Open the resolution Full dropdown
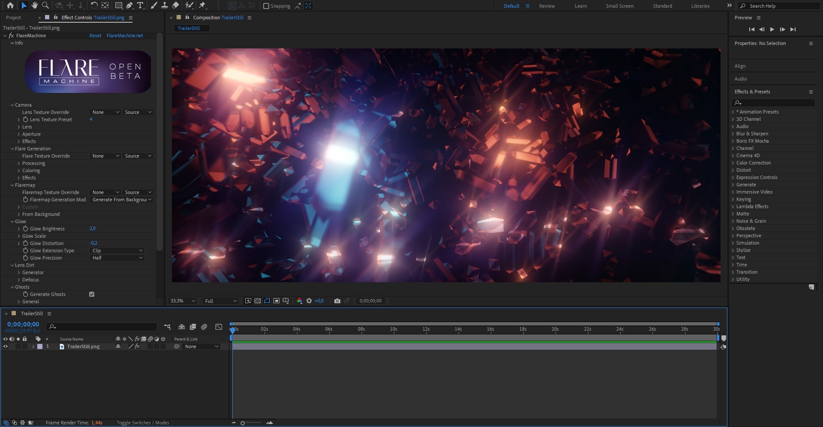 pyautogui.click(x=220, y=301)
